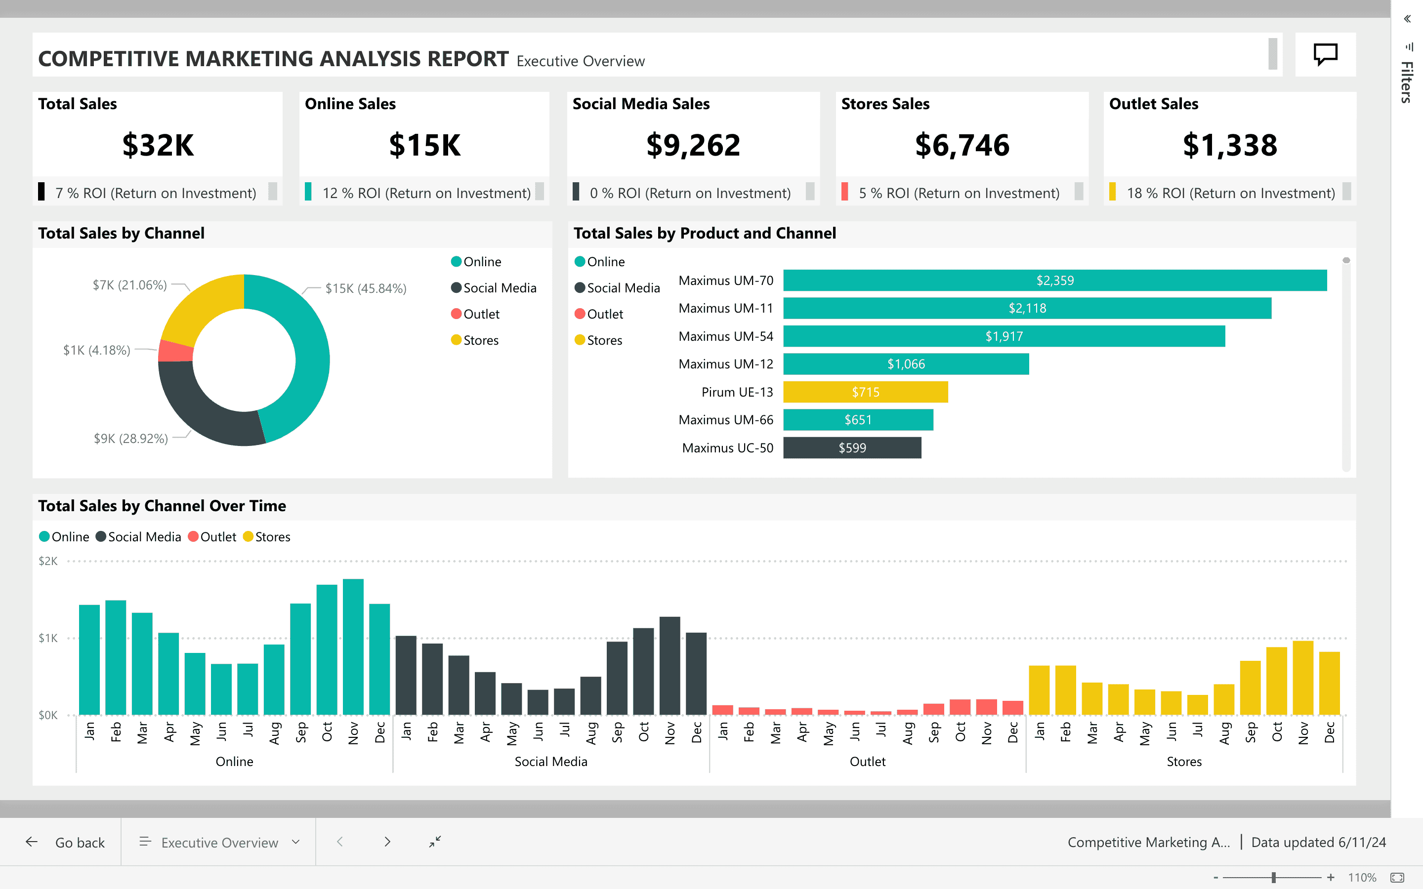Image resolution: width=1423 pixels, height=889 pixels.
Task: Go to next report page arrow
Action: point(387,842)
